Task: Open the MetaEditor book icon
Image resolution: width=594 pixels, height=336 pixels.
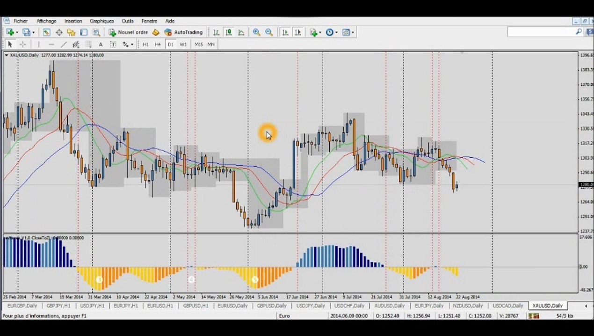Action: coord(156,32)
